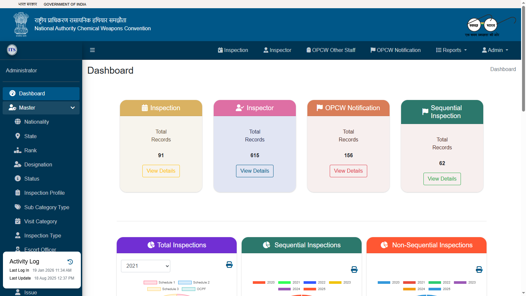Click the Visit Category sidebar entry
Viewport: 526px width, 296px height.
(x=40, y=221)
